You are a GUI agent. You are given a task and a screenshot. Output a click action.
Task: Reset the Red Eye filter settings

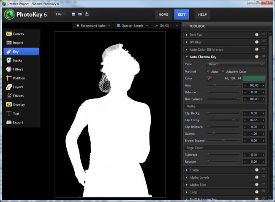pyautogui.click(x=257, y=35)
